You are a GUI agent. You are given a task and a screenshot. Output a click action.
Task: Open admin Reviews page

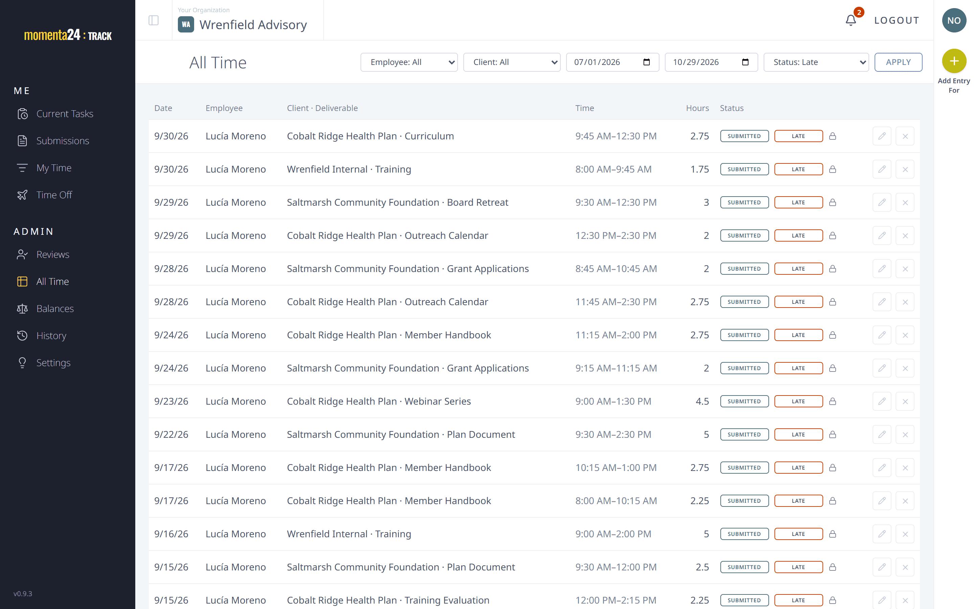coord(53,254)
